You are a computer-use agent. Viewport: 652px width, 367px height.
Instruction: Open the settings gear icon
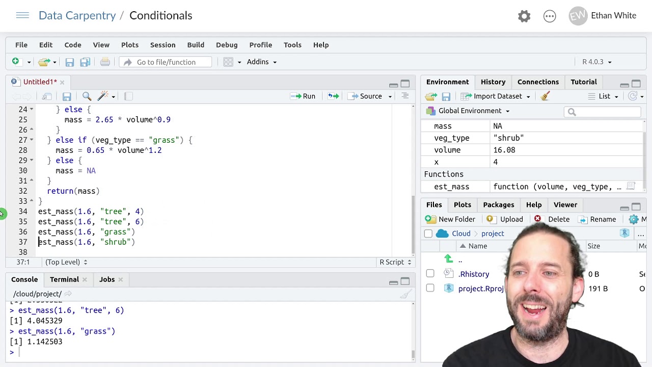pyautogui.click(x=524, y=16)
